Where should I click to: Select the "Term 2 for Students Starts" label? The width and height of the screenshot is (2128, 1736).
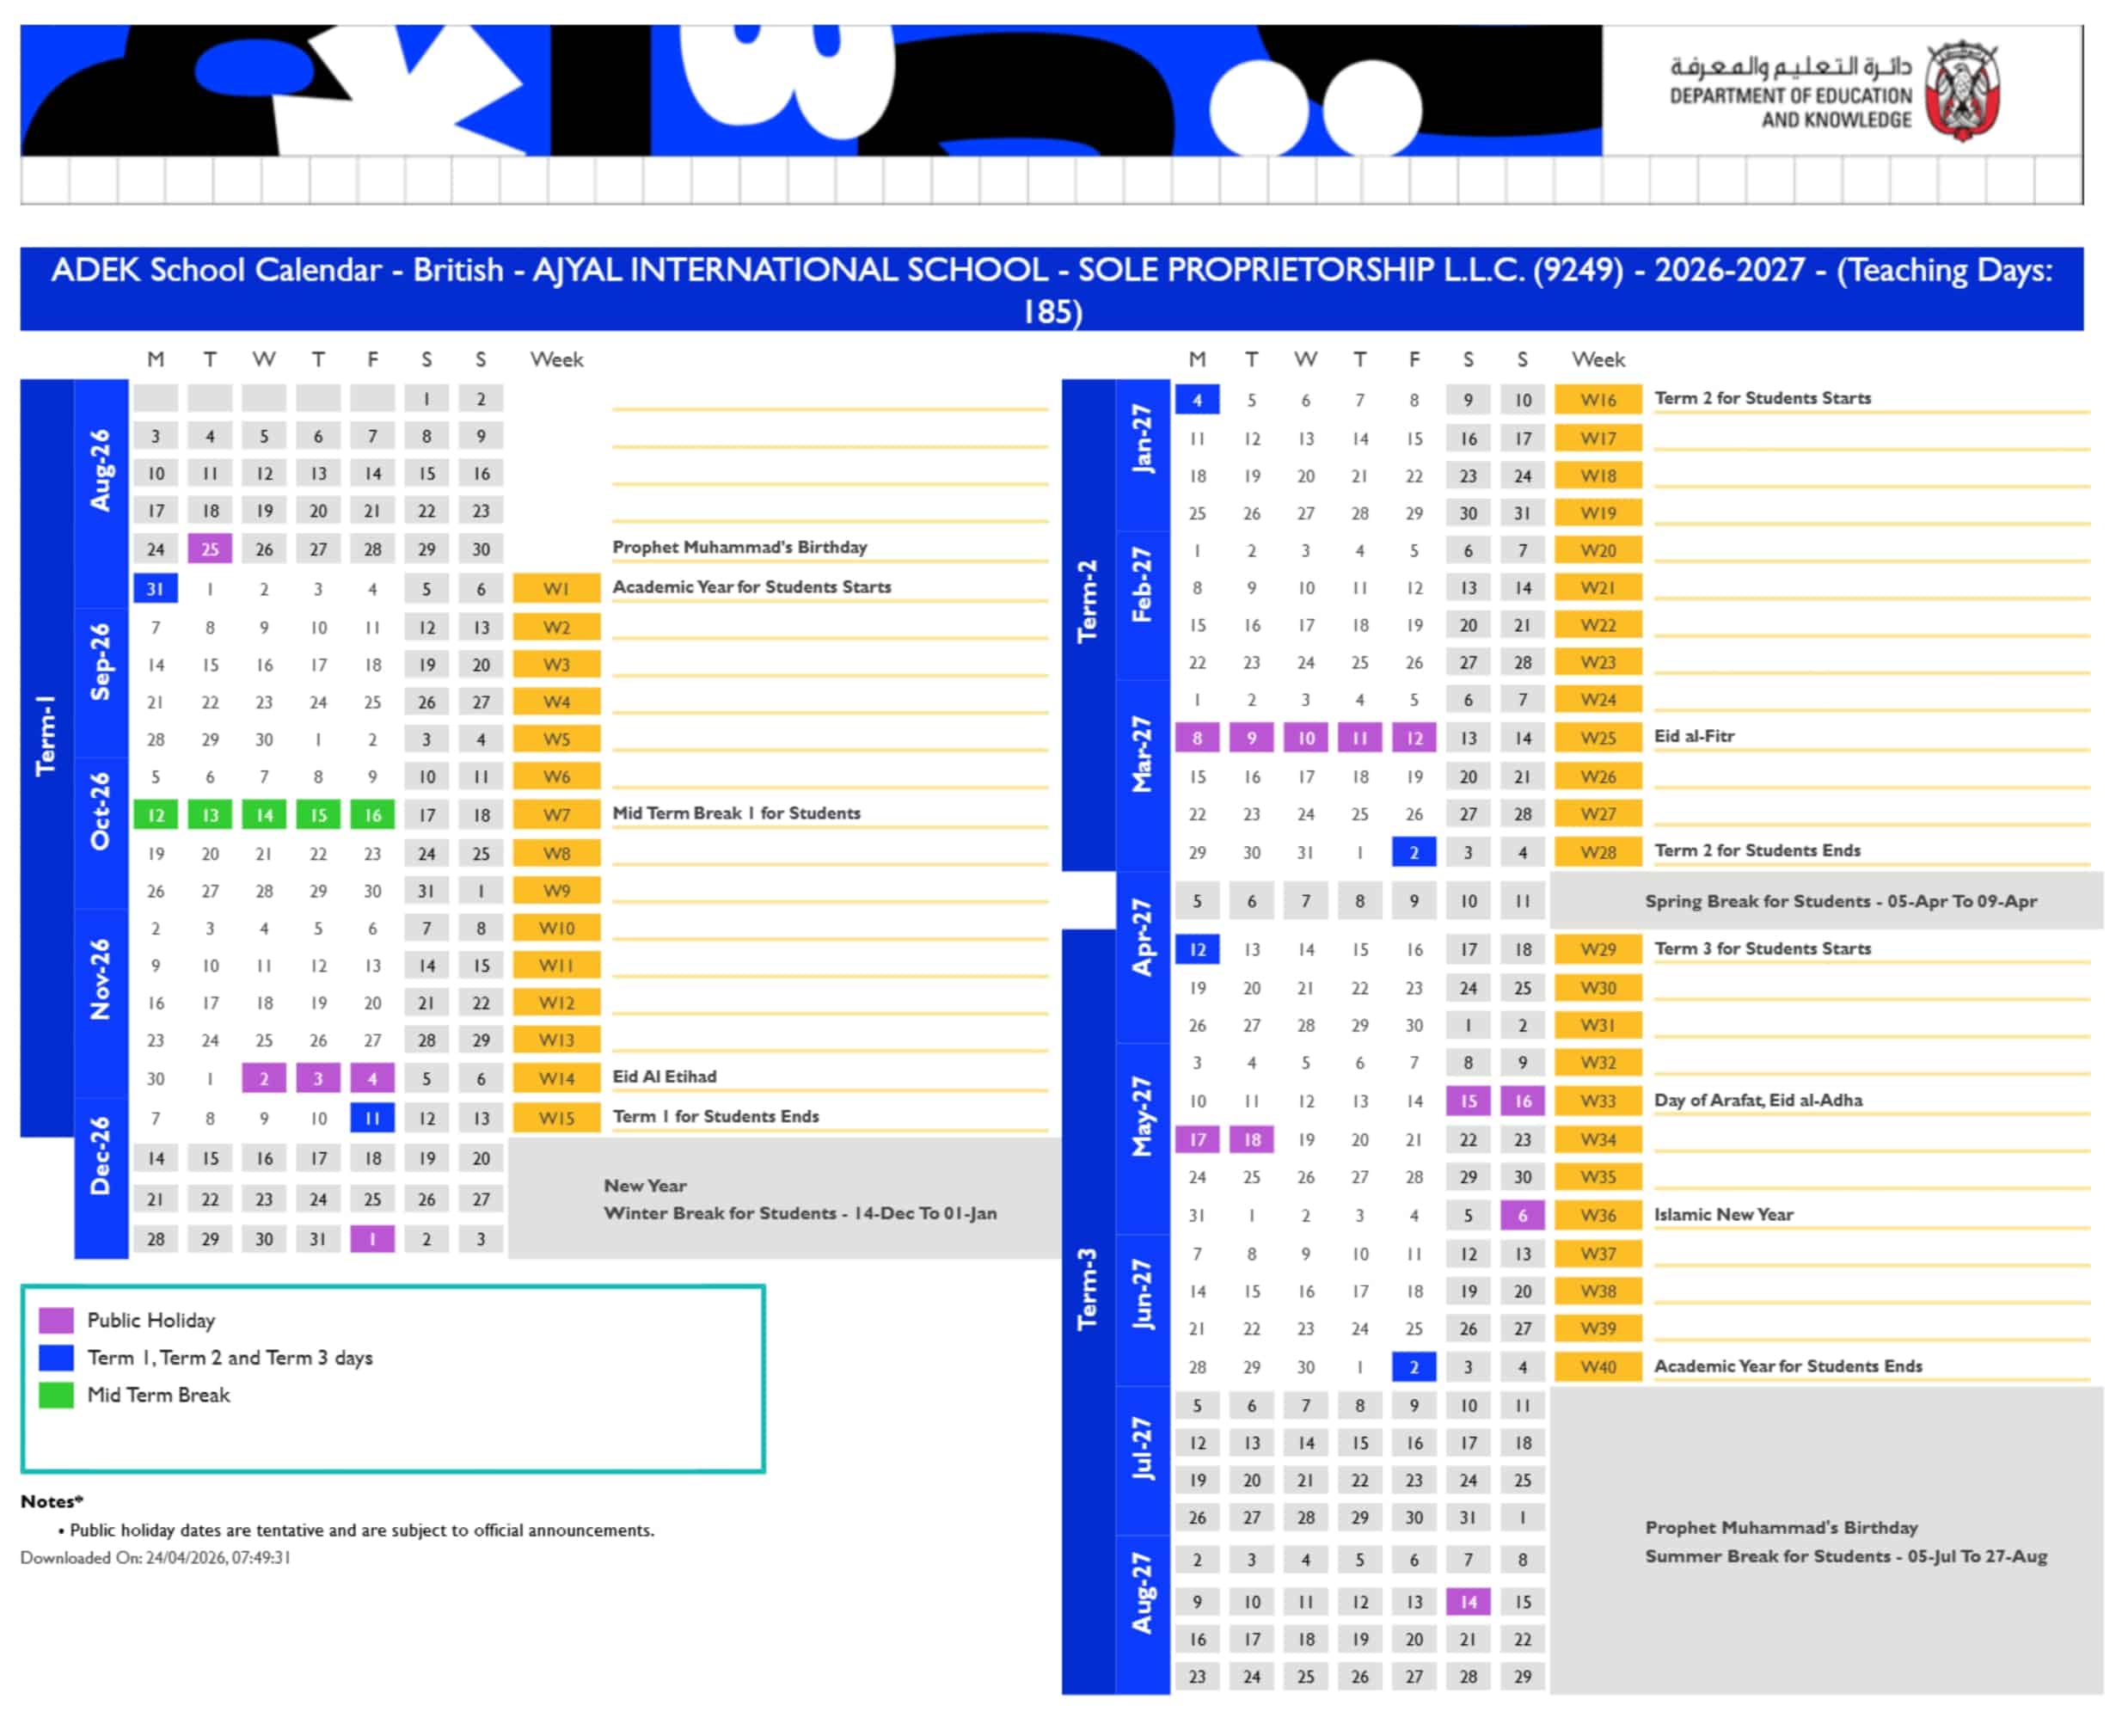pyautogui.click(x=1763, y=398)
